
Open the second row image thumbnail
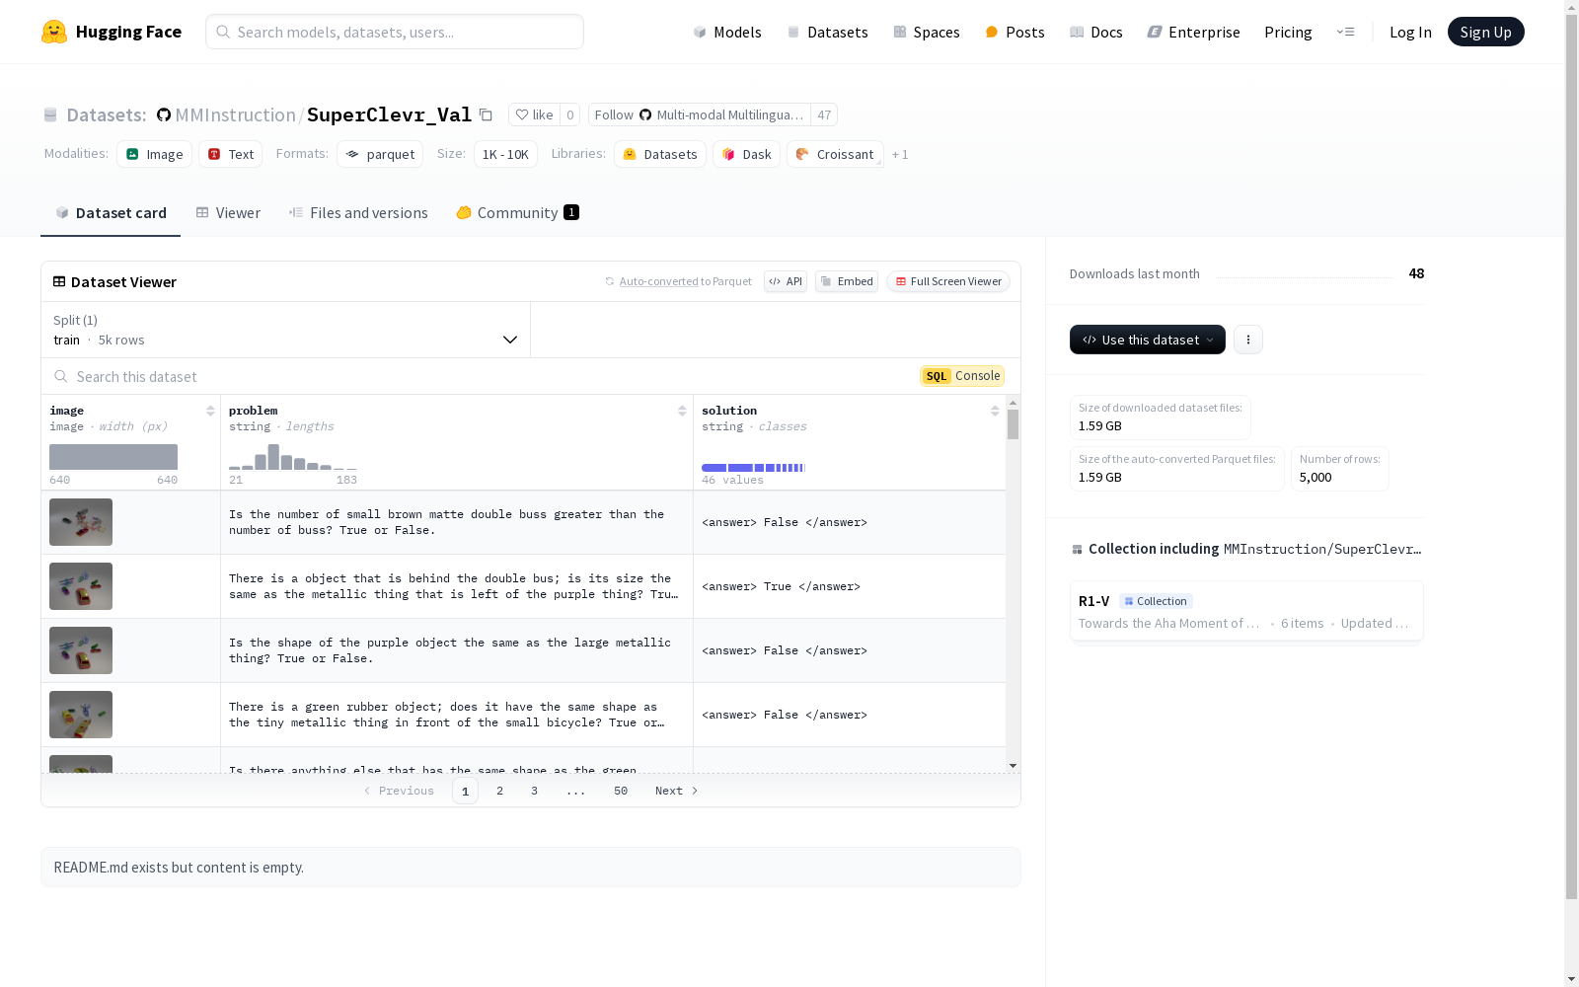tap(81, 586)
